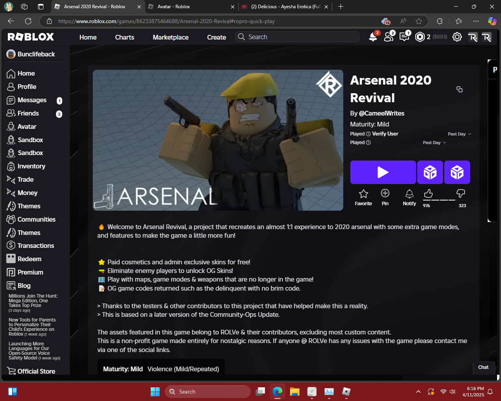Read Millions Join The Hunt blog post
501x401 pixels.
click(x=33, y=303)
